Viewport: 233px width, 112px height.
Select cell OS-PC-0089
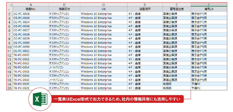point(31,43)
